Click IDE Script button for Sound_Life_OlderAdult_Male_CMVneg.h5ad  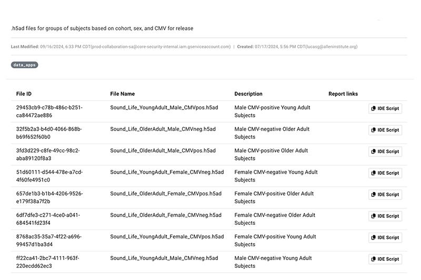[385, 130]
